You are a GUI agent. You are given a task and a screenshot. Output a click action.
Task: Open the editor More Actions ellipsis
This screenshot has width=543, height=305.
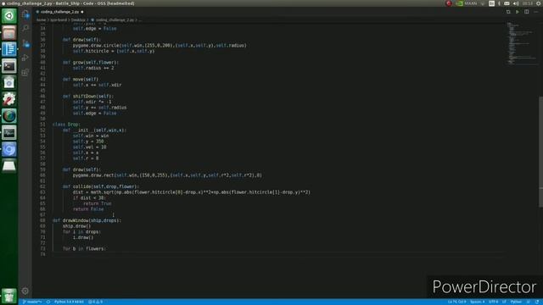[535, 12]
